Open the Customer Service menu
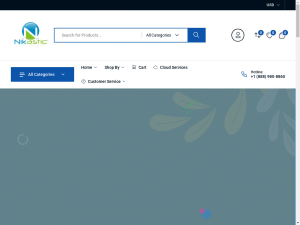This screenshot has height=225, width=300. pyautogui.click(x=103, y=81)
